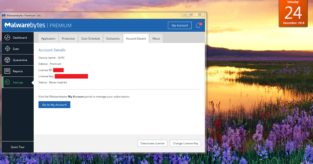Switch to the Application tab
Screen dimensions: 313x164
point(48,38)
